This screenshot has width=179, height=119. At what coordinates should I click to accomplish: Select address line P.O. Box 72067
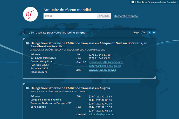[x=40, y=65]
